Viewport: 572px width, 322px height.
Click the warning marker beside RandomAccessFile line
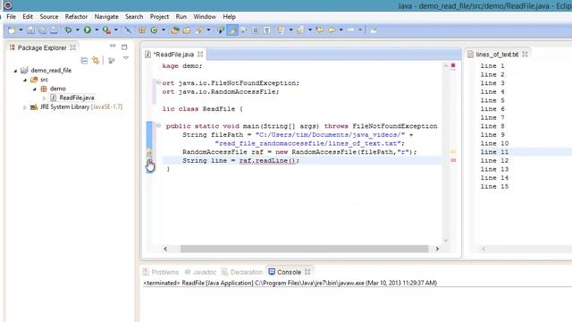149,152
